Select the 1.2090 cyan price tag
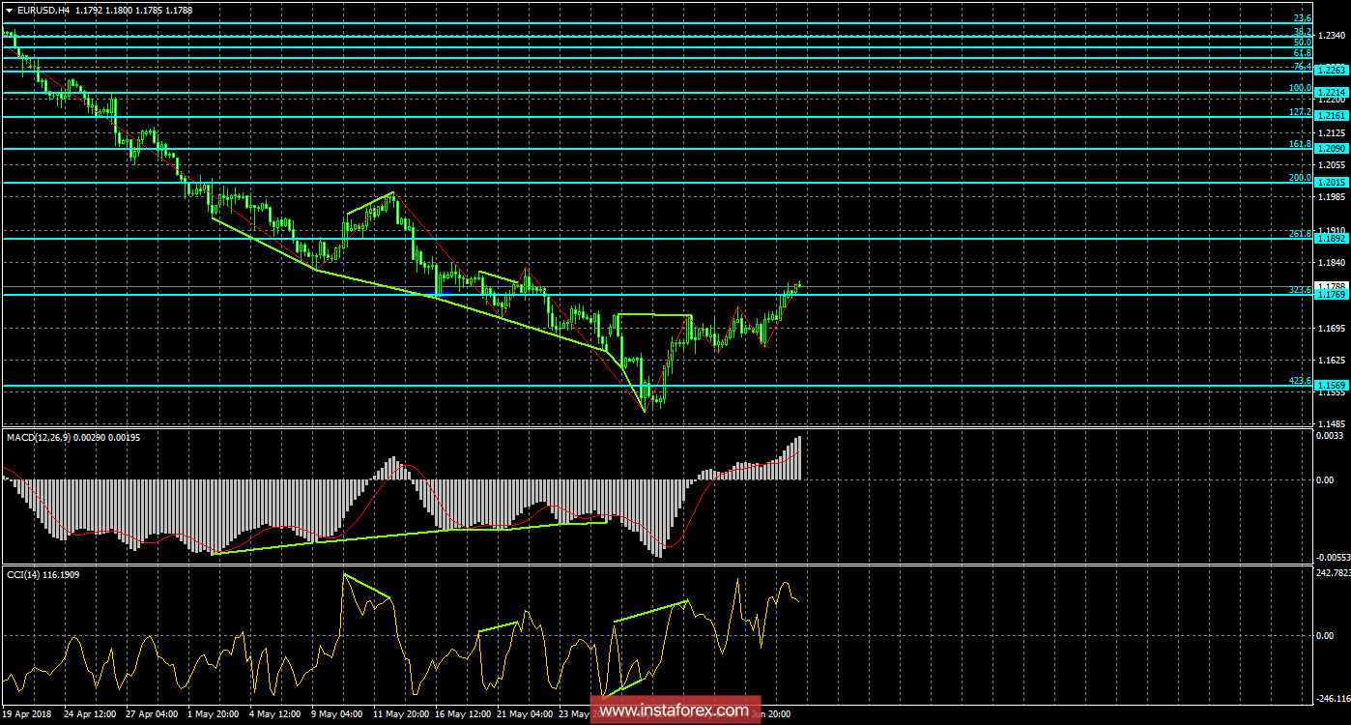1351x725 pixels. 1332,149
